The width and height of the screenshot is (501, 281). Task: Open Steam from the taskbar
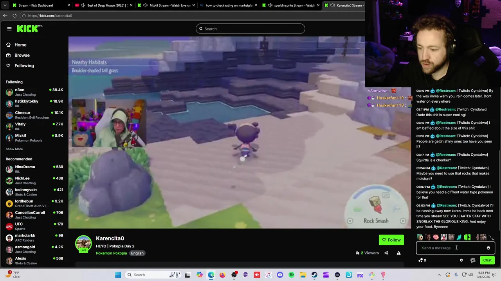(x=314, y=275)
